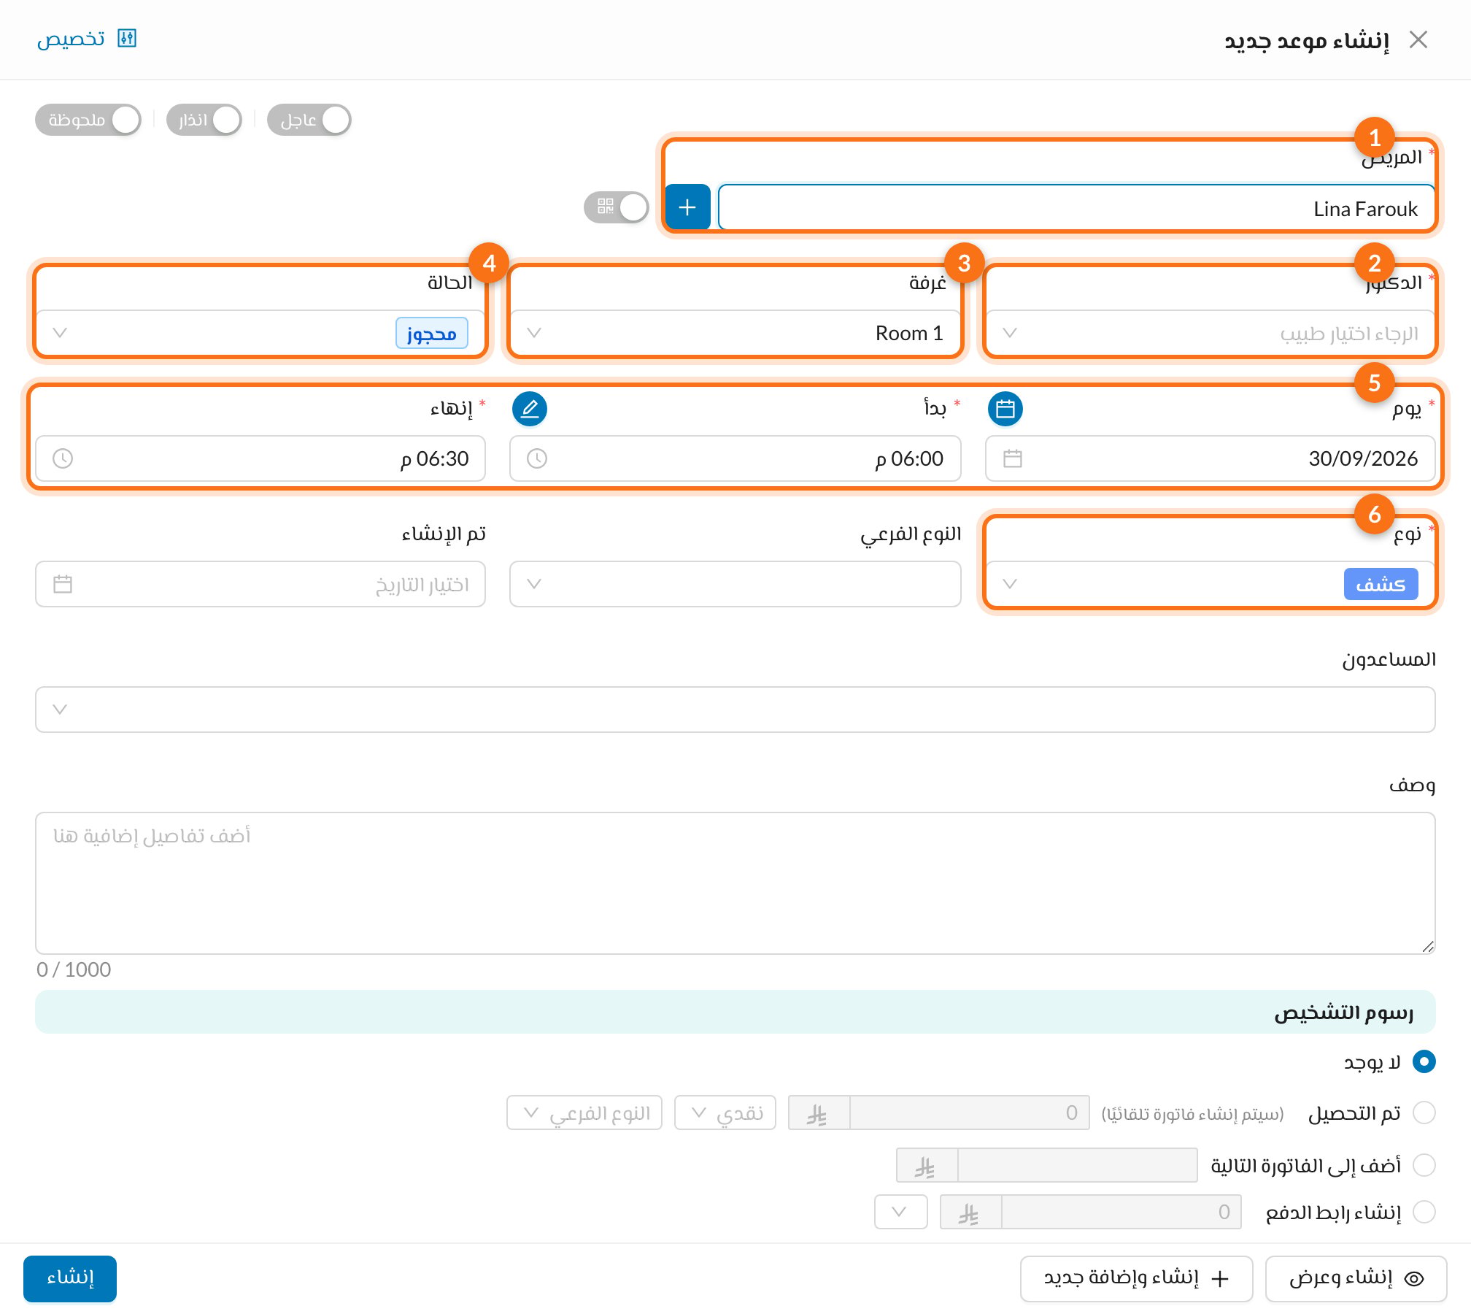
Task: Open the status الحالة dropdown showing محجوز
Action: 260,333
